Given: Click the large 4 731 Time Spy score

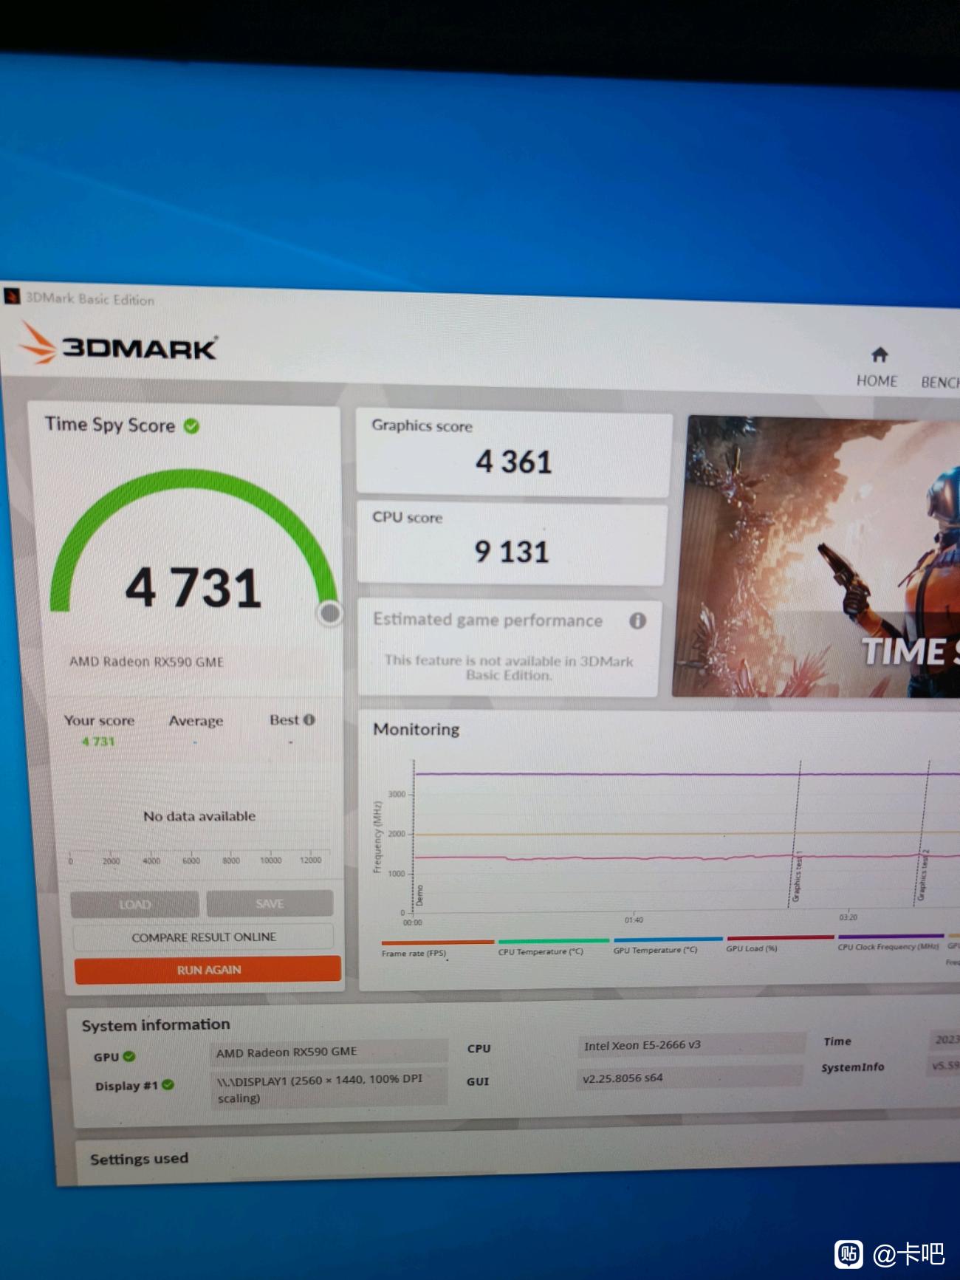Looking at the screenshot, I should (x=193, y=588).
